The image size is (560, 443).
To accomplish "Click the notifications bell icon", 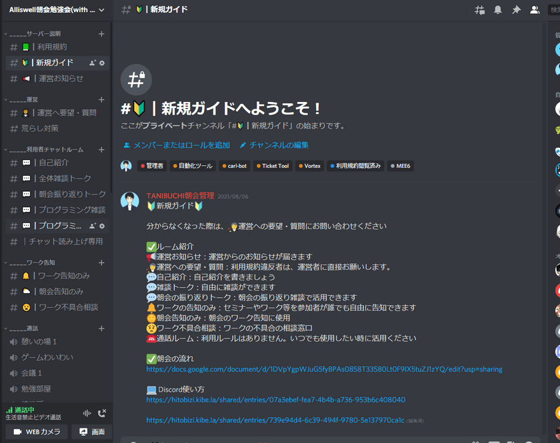I will (498, 9).
